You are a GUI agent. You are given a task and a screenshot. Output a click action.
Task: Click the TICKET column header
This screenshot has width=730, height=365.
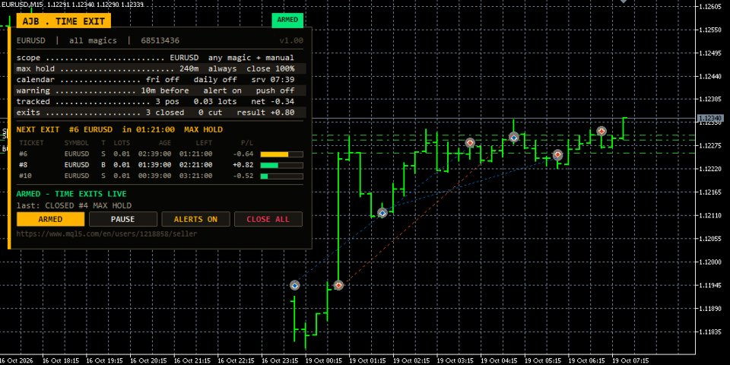point(31,143)
